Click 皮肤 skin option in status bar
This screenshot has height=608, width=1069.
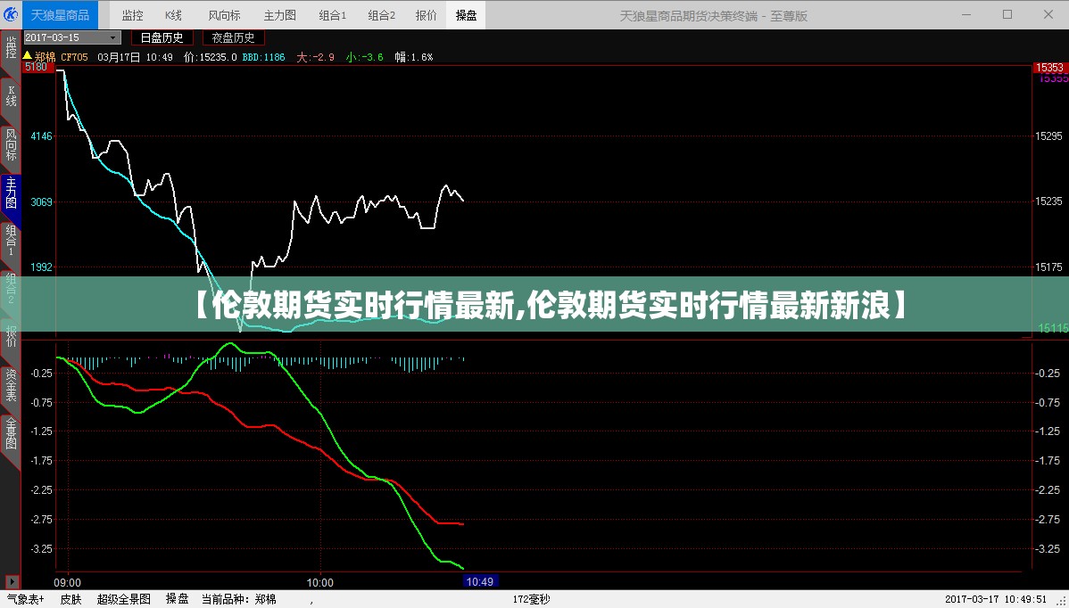pyautogui.click(x=70, y=600)
